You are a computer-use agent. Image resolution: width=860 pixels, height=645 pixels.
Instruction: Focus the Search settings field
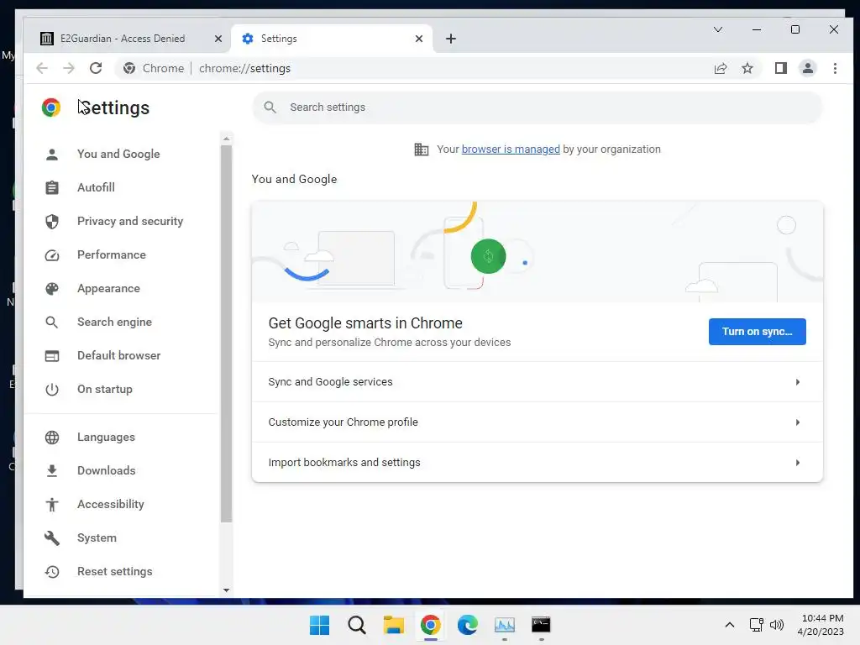[x=537, y=107]
